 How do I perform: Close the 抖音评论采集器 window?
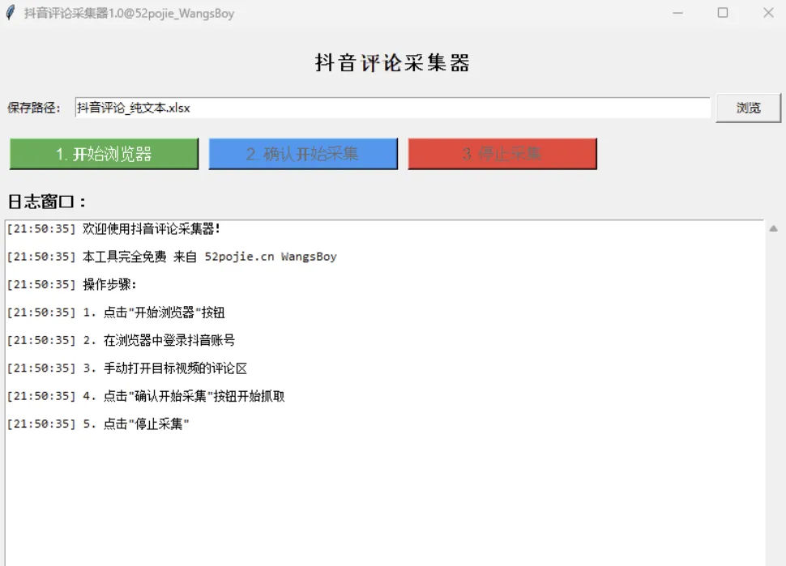pos(767,13)
